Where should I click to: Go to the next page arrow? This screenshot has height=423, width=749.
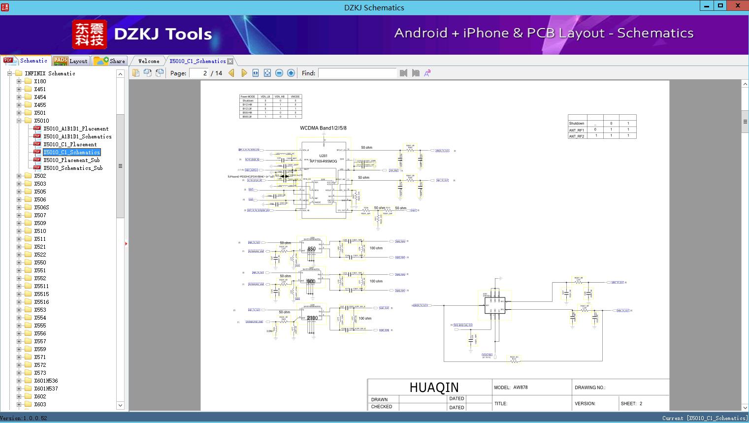244,73
